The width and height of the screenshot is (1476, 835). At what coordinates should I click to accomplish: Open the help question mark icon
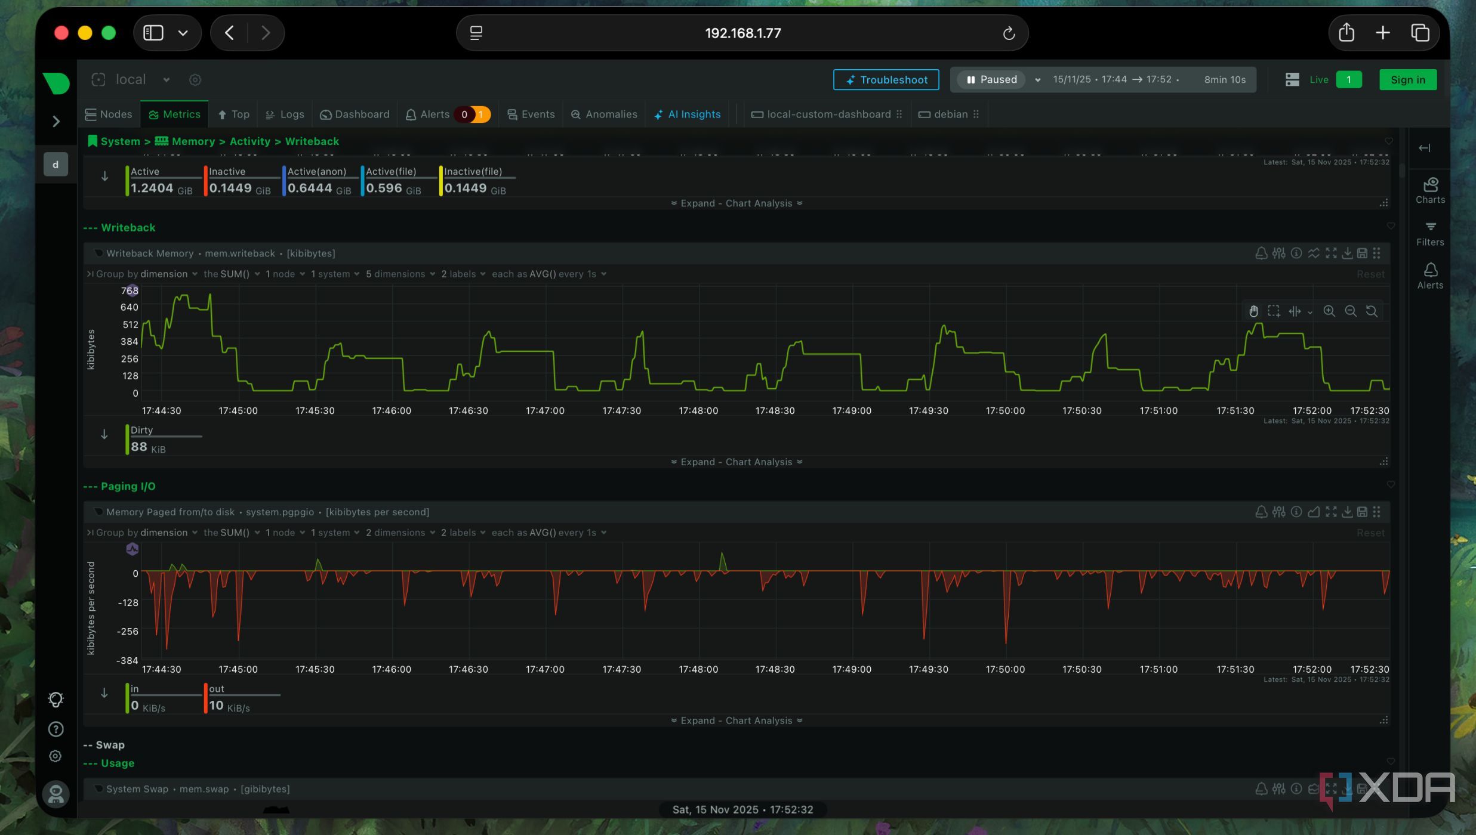click(x=56, y=729)
